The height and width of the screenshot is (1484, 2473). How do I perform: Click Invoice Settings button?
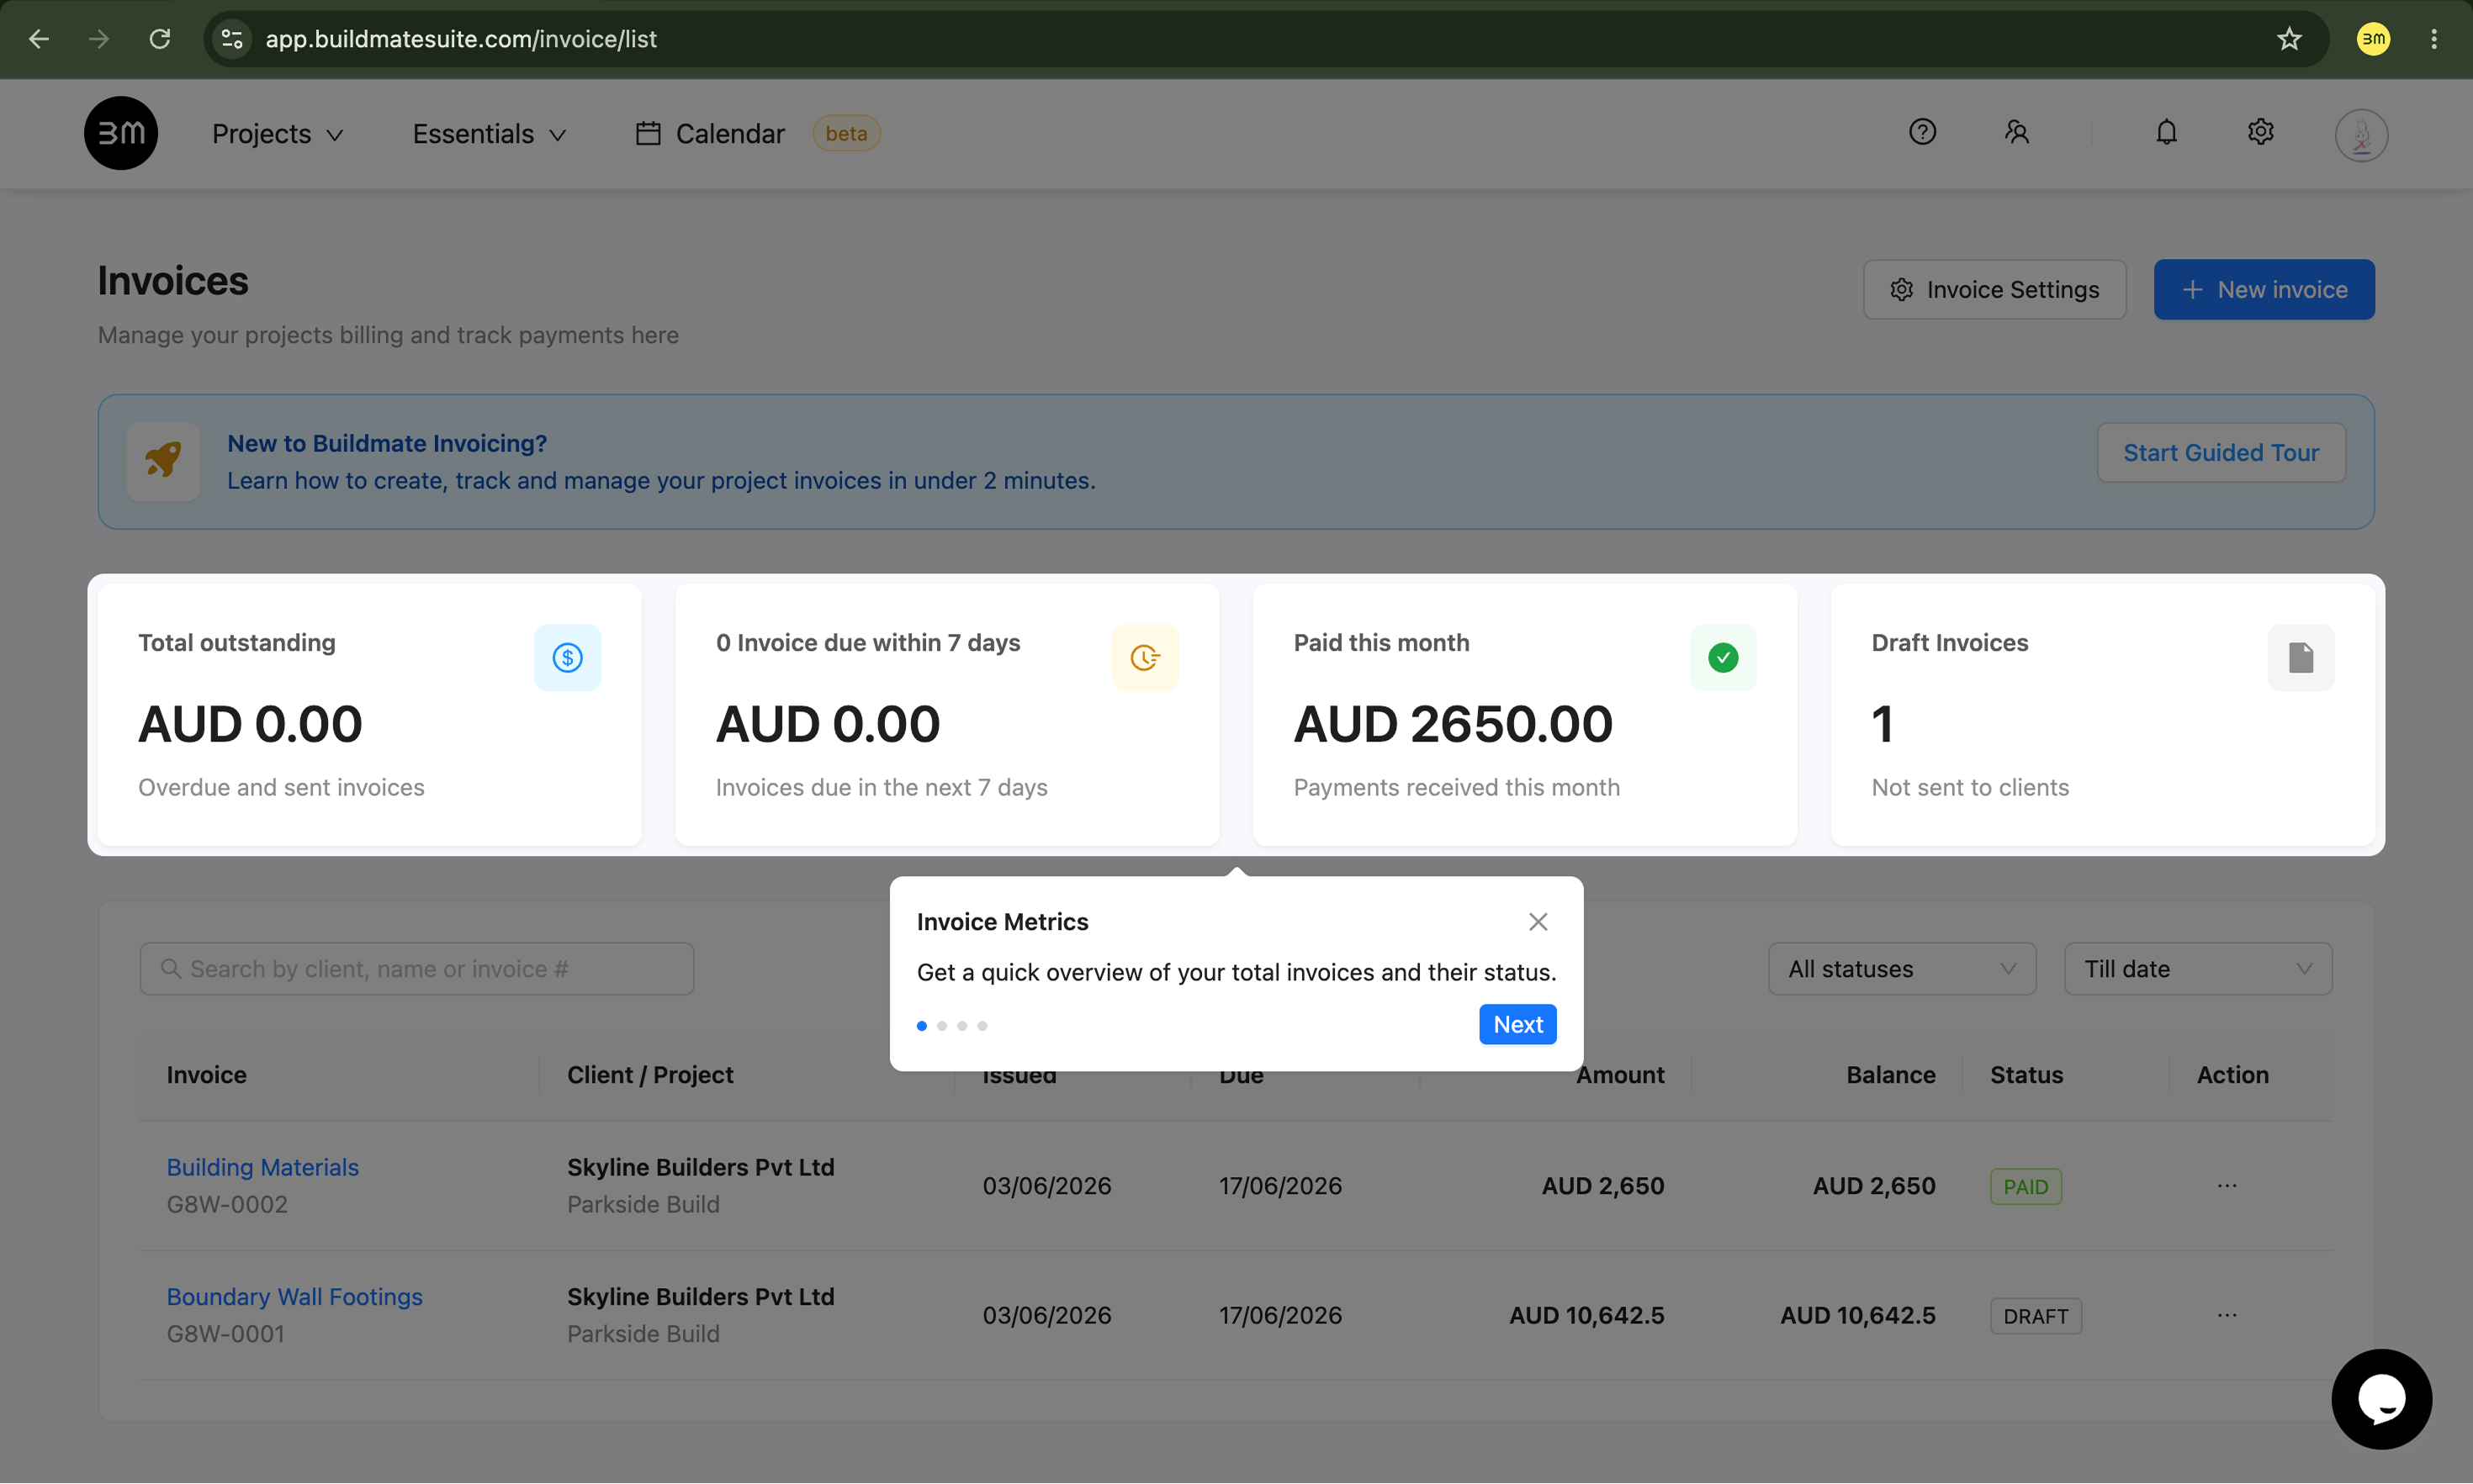[x=1994, y=289]
